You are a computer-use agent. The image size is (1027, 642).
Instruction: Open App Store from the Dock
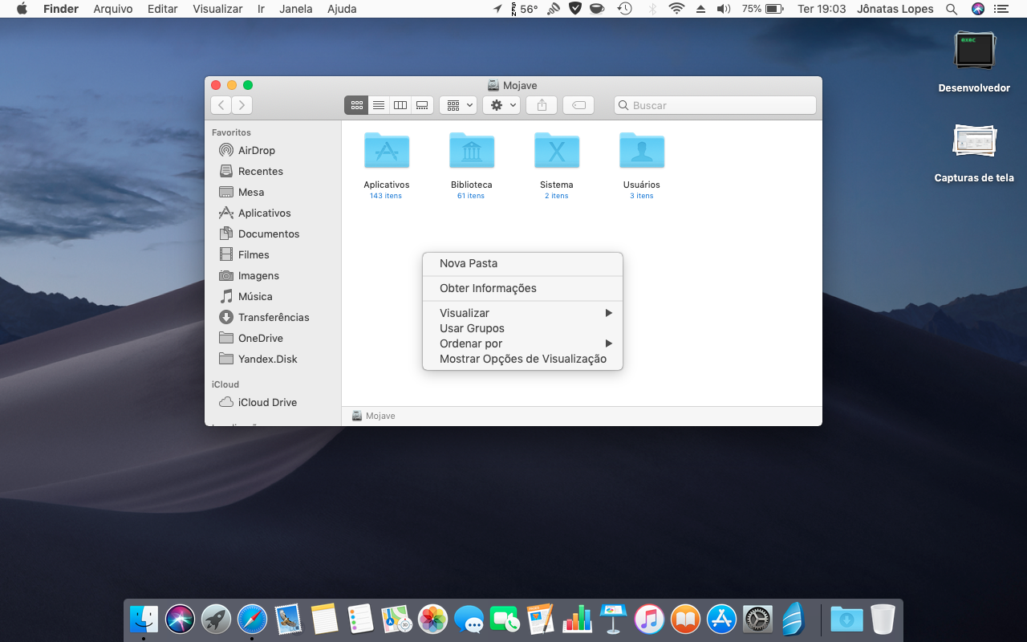(x=721, y=620)
